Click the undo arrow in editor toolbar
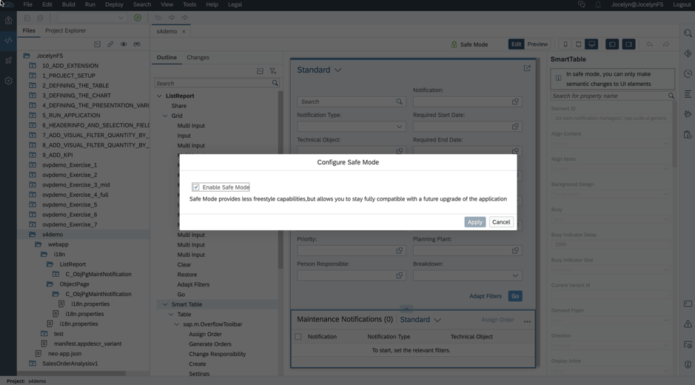Screen dimensions: 695x385 pyautogui.click(x=649, y=44)
